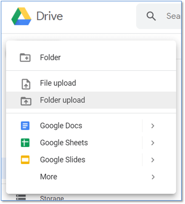Click the Storage sidebar icon
This screenshot has height=204, width=185.
21,197
